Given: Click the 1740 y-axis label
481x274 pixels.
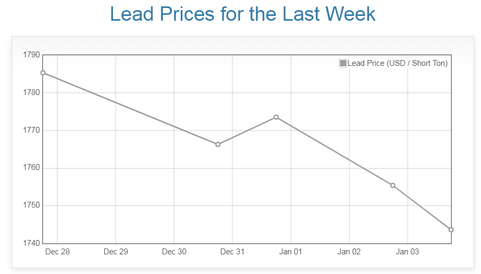Looking at the screenshot, I should pos(31,243).
